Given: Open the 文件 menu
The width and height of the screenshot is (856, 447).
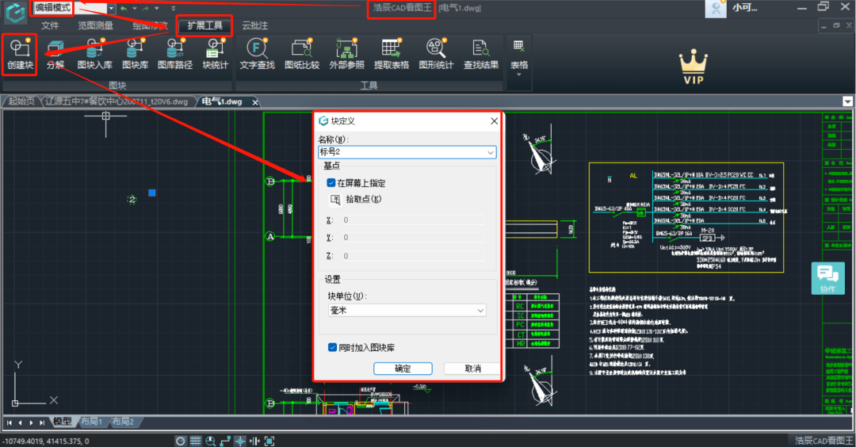Looking at the screenshot, I should (50, 25).
